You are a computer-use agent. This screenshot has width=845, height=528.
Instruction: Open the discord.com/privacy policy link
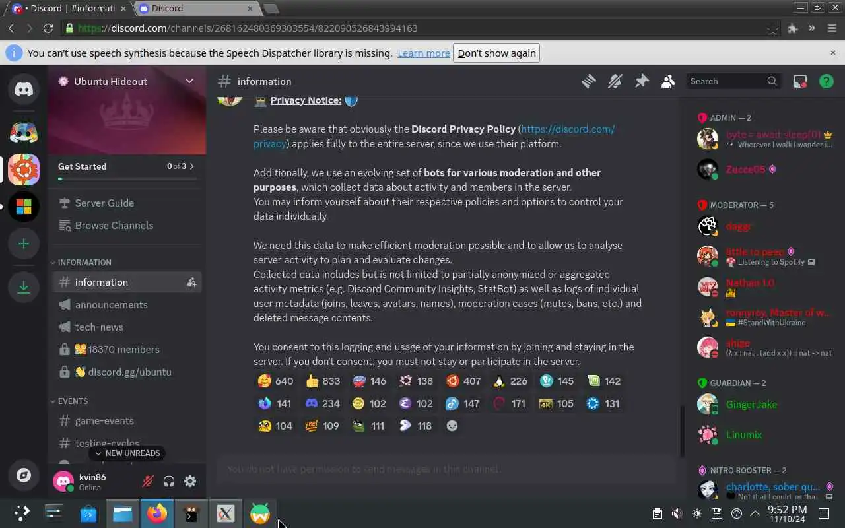(x=434, y=136)
